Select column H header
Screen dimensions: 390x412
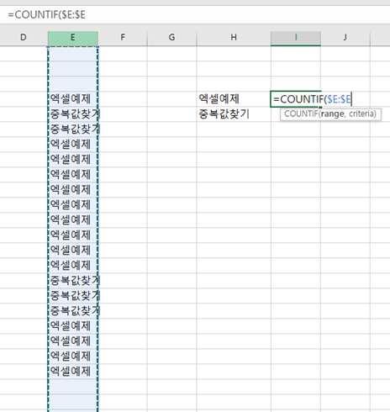234,38
